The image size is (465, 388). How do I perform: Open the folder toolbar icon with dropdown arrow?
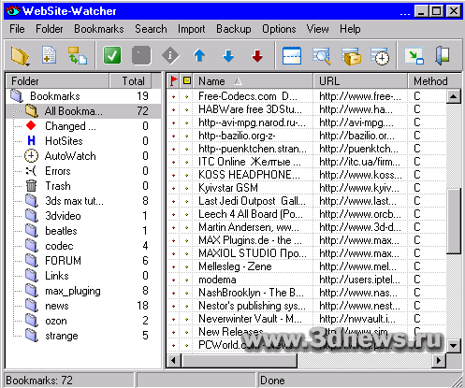[x=21, y=56]
